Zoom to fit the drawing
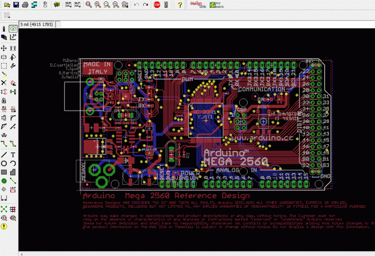The width and height of the screenshot is (375, 256). tap(89, 4)
